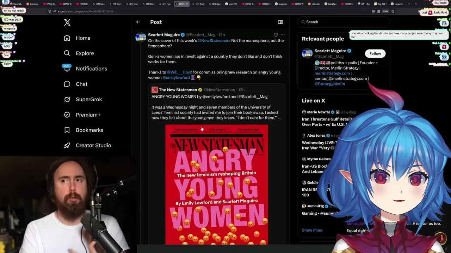Open the @NewStatesman mention link
Viewport: 451px width, 253px height.
[x=214, y=41]
